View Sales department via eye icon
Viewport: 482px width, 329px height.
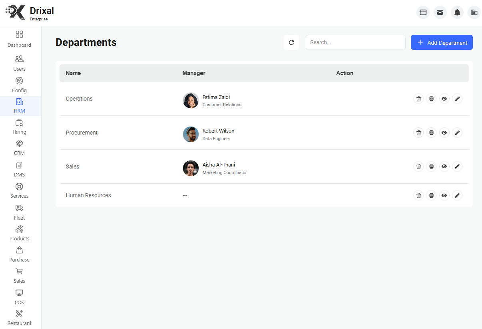coord(444,166)
